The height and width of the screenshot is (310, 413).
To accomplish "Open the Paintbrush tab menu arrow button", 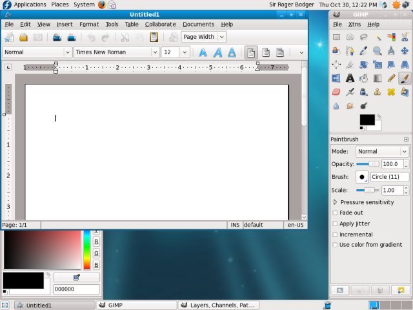I will point(406,139).
